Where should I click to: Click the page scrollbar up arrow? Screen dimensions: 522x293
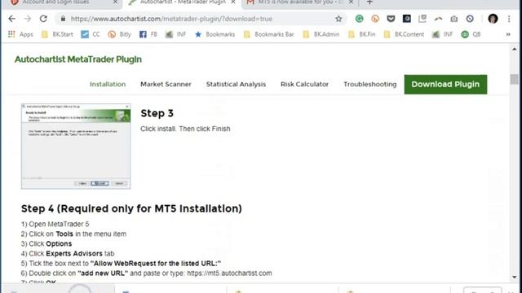coord(515,49)
